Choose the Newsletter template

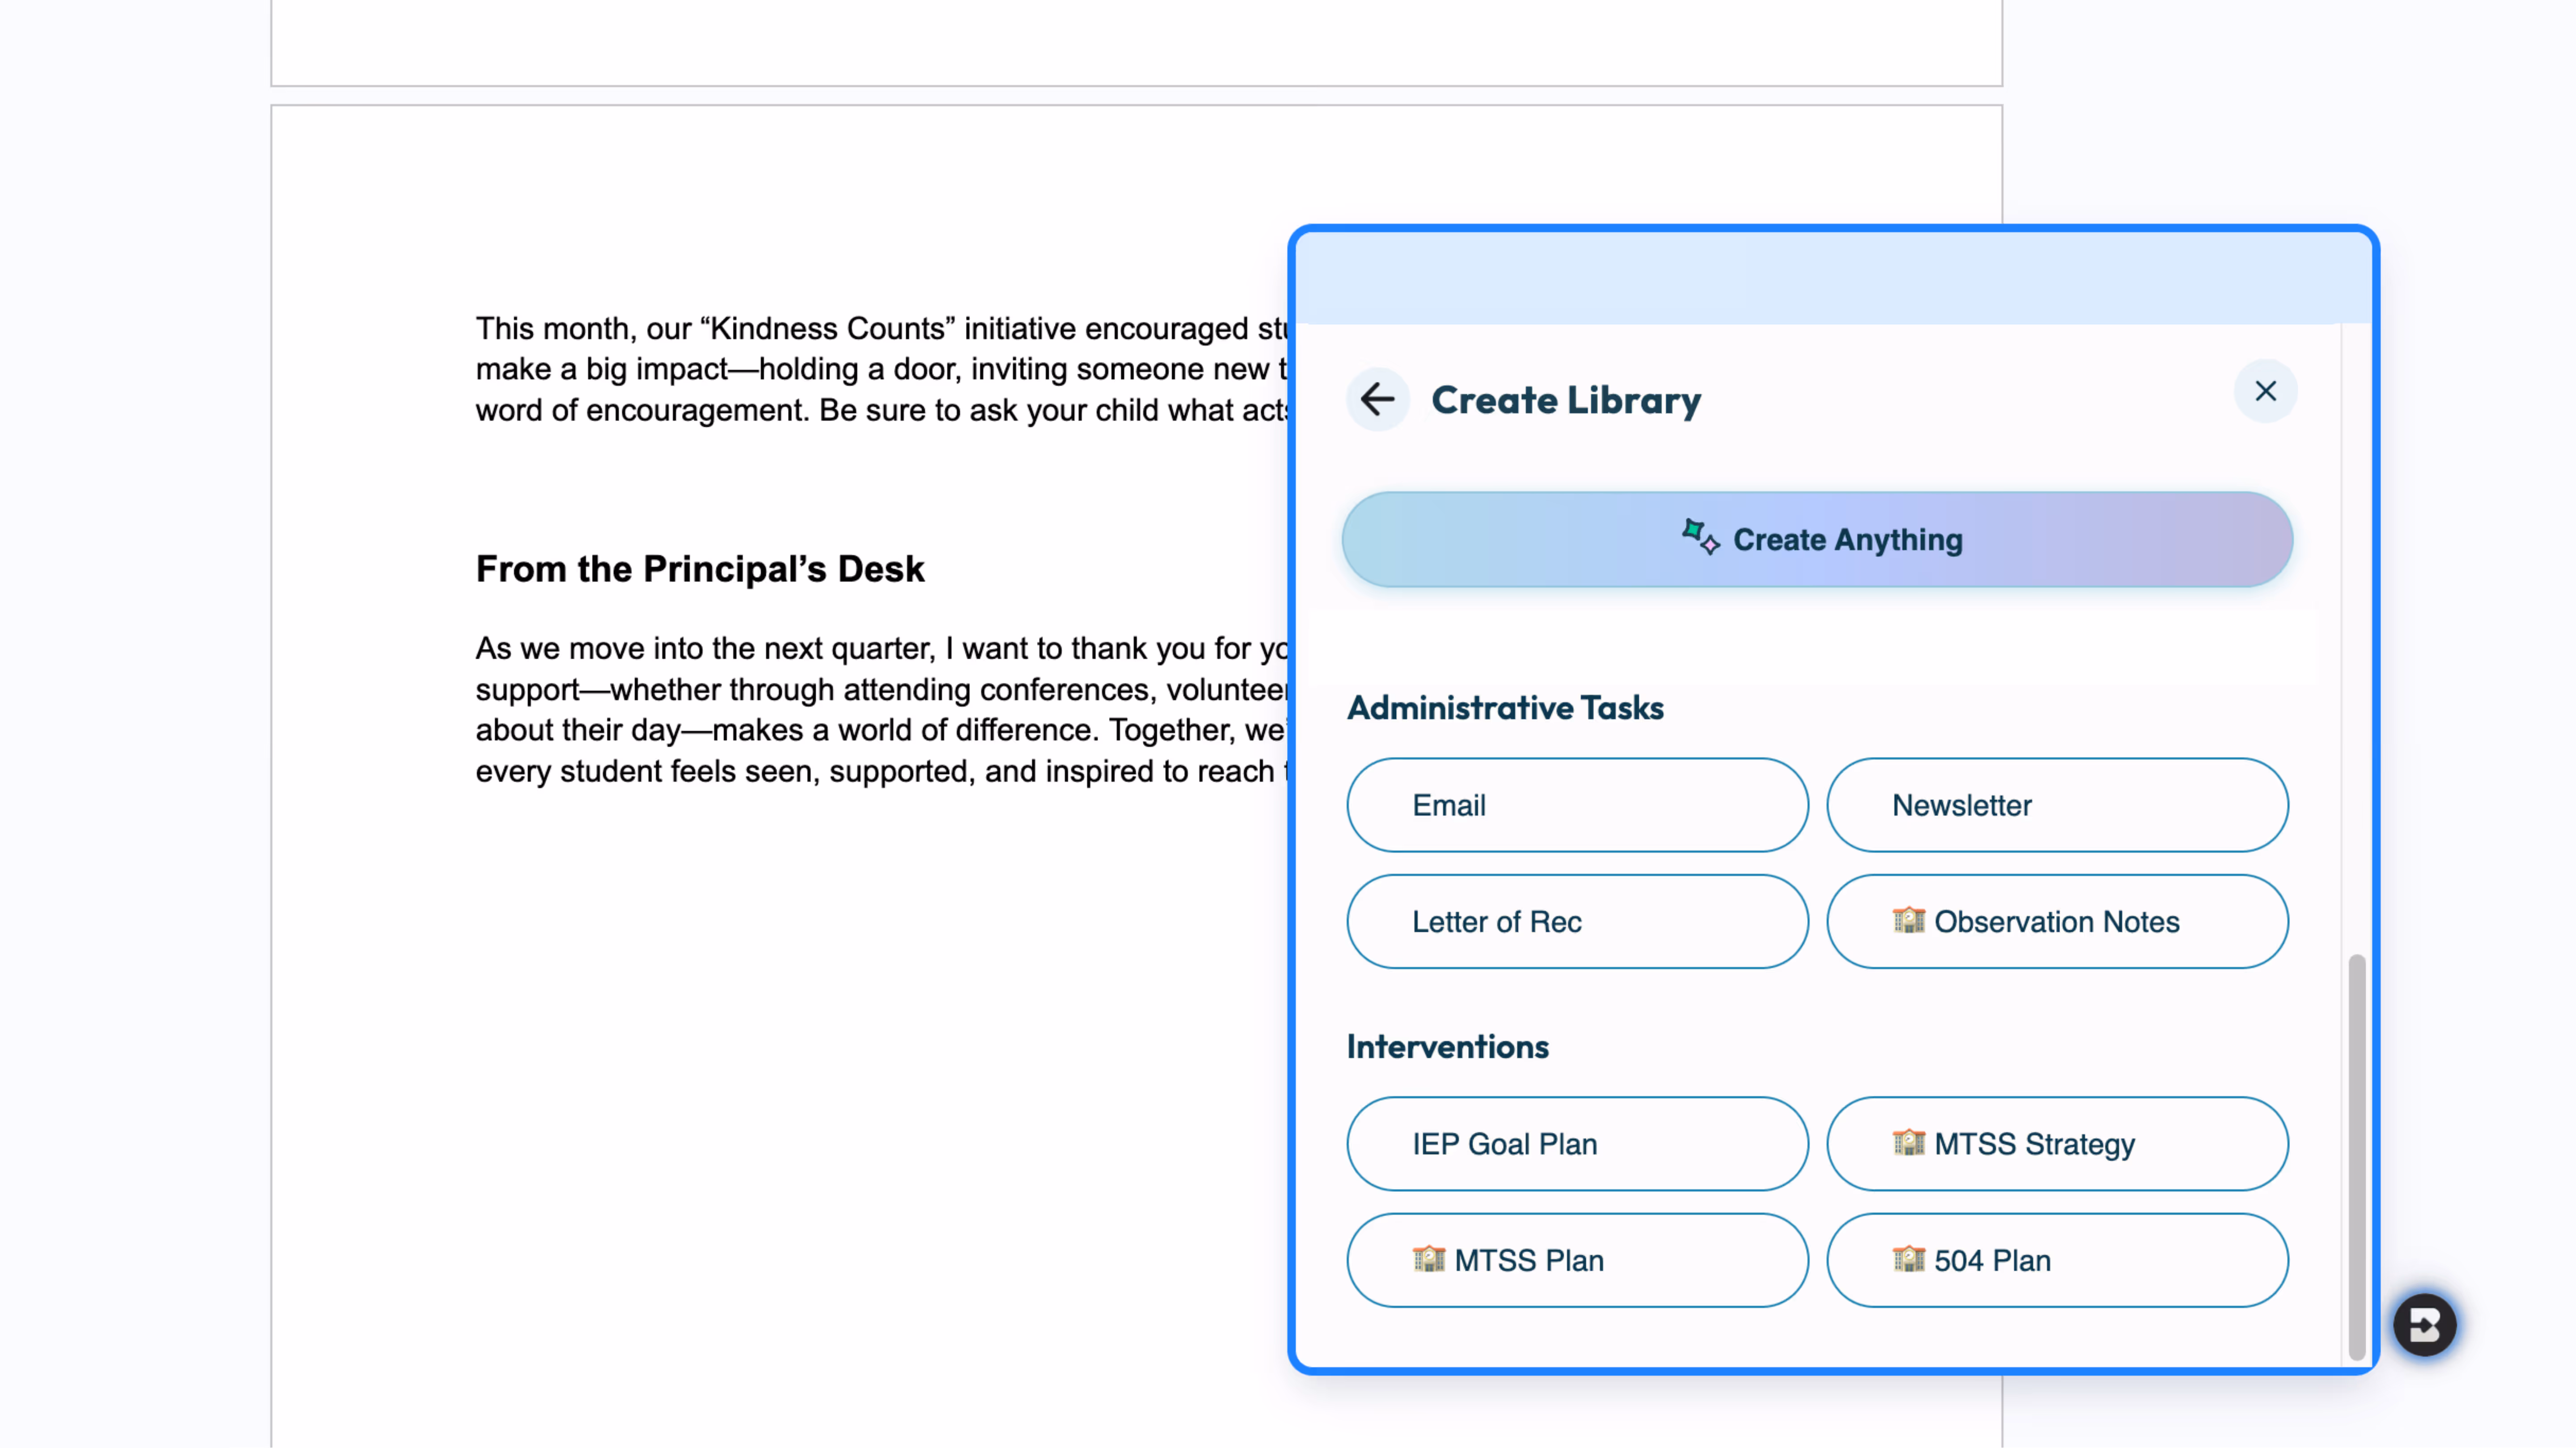coord(2057,804)
